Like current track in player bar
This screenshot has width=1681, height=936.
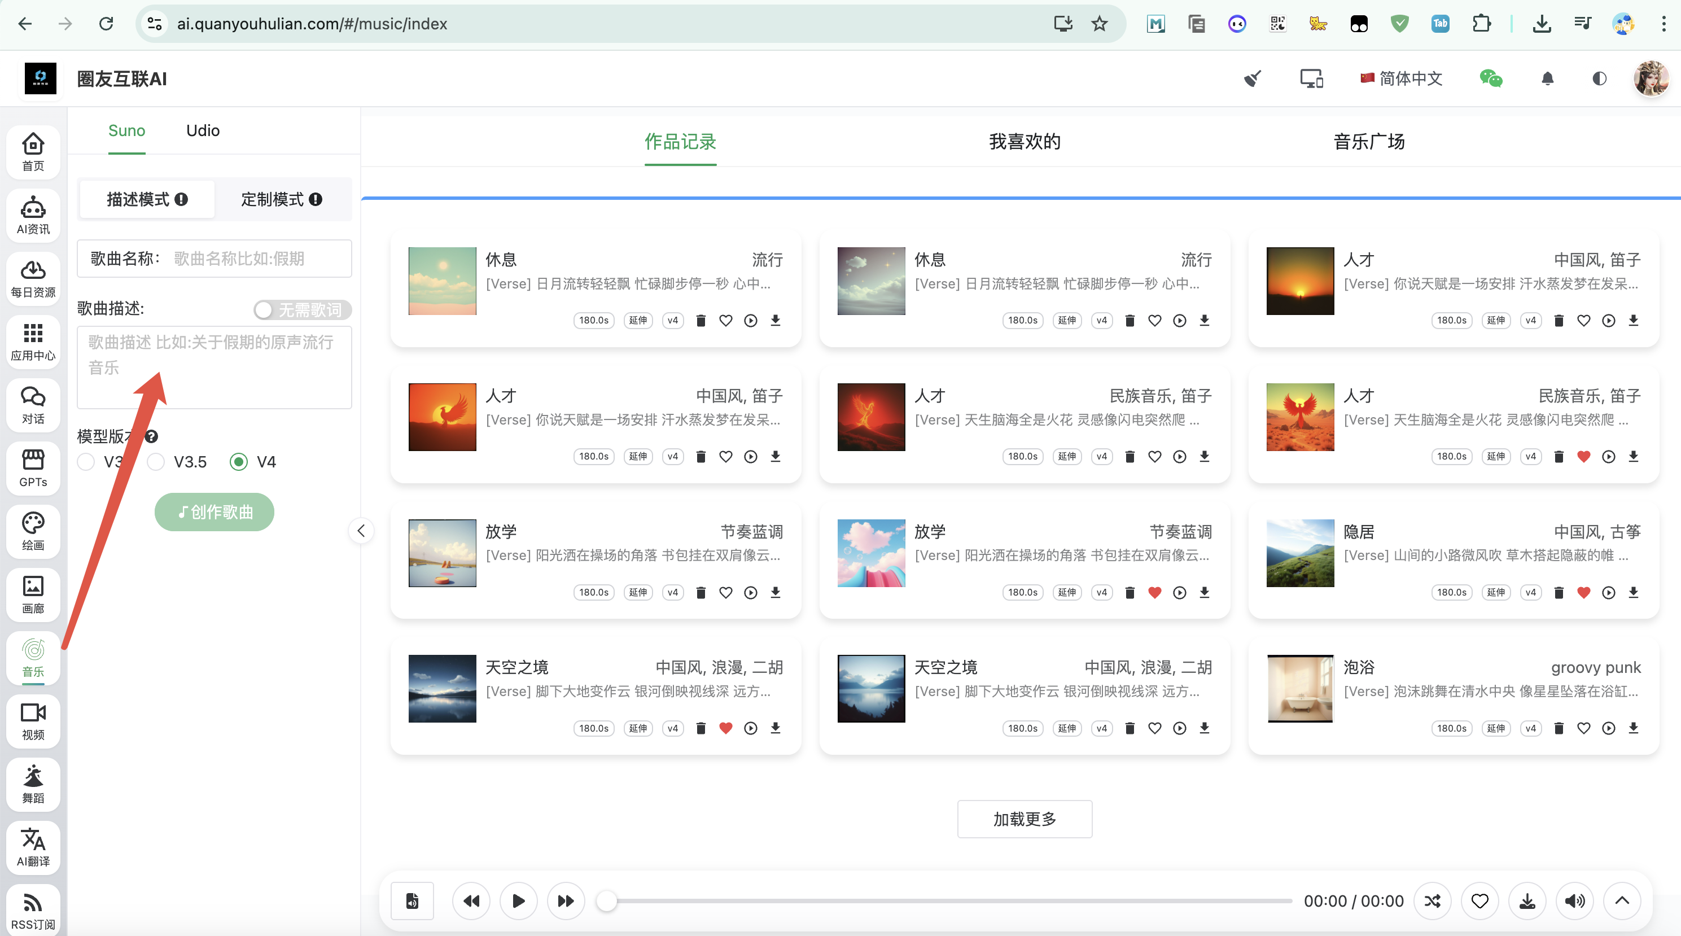click(1479, 901)
